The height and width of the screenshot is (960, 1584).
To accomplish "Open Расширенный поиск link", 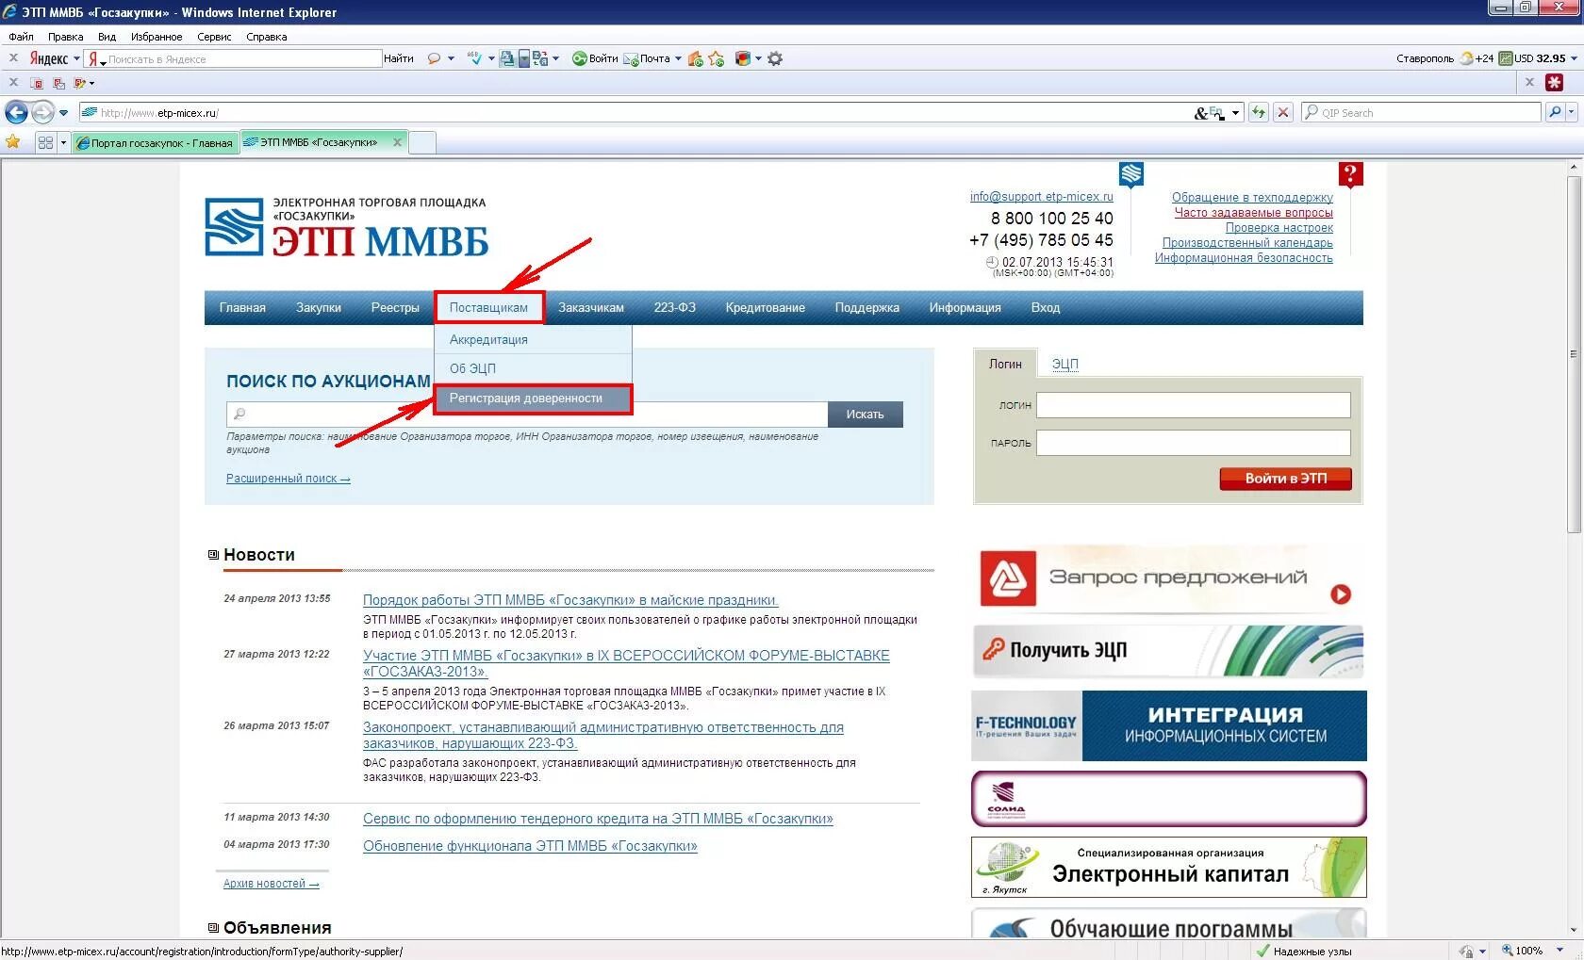I will pos(289,479).
